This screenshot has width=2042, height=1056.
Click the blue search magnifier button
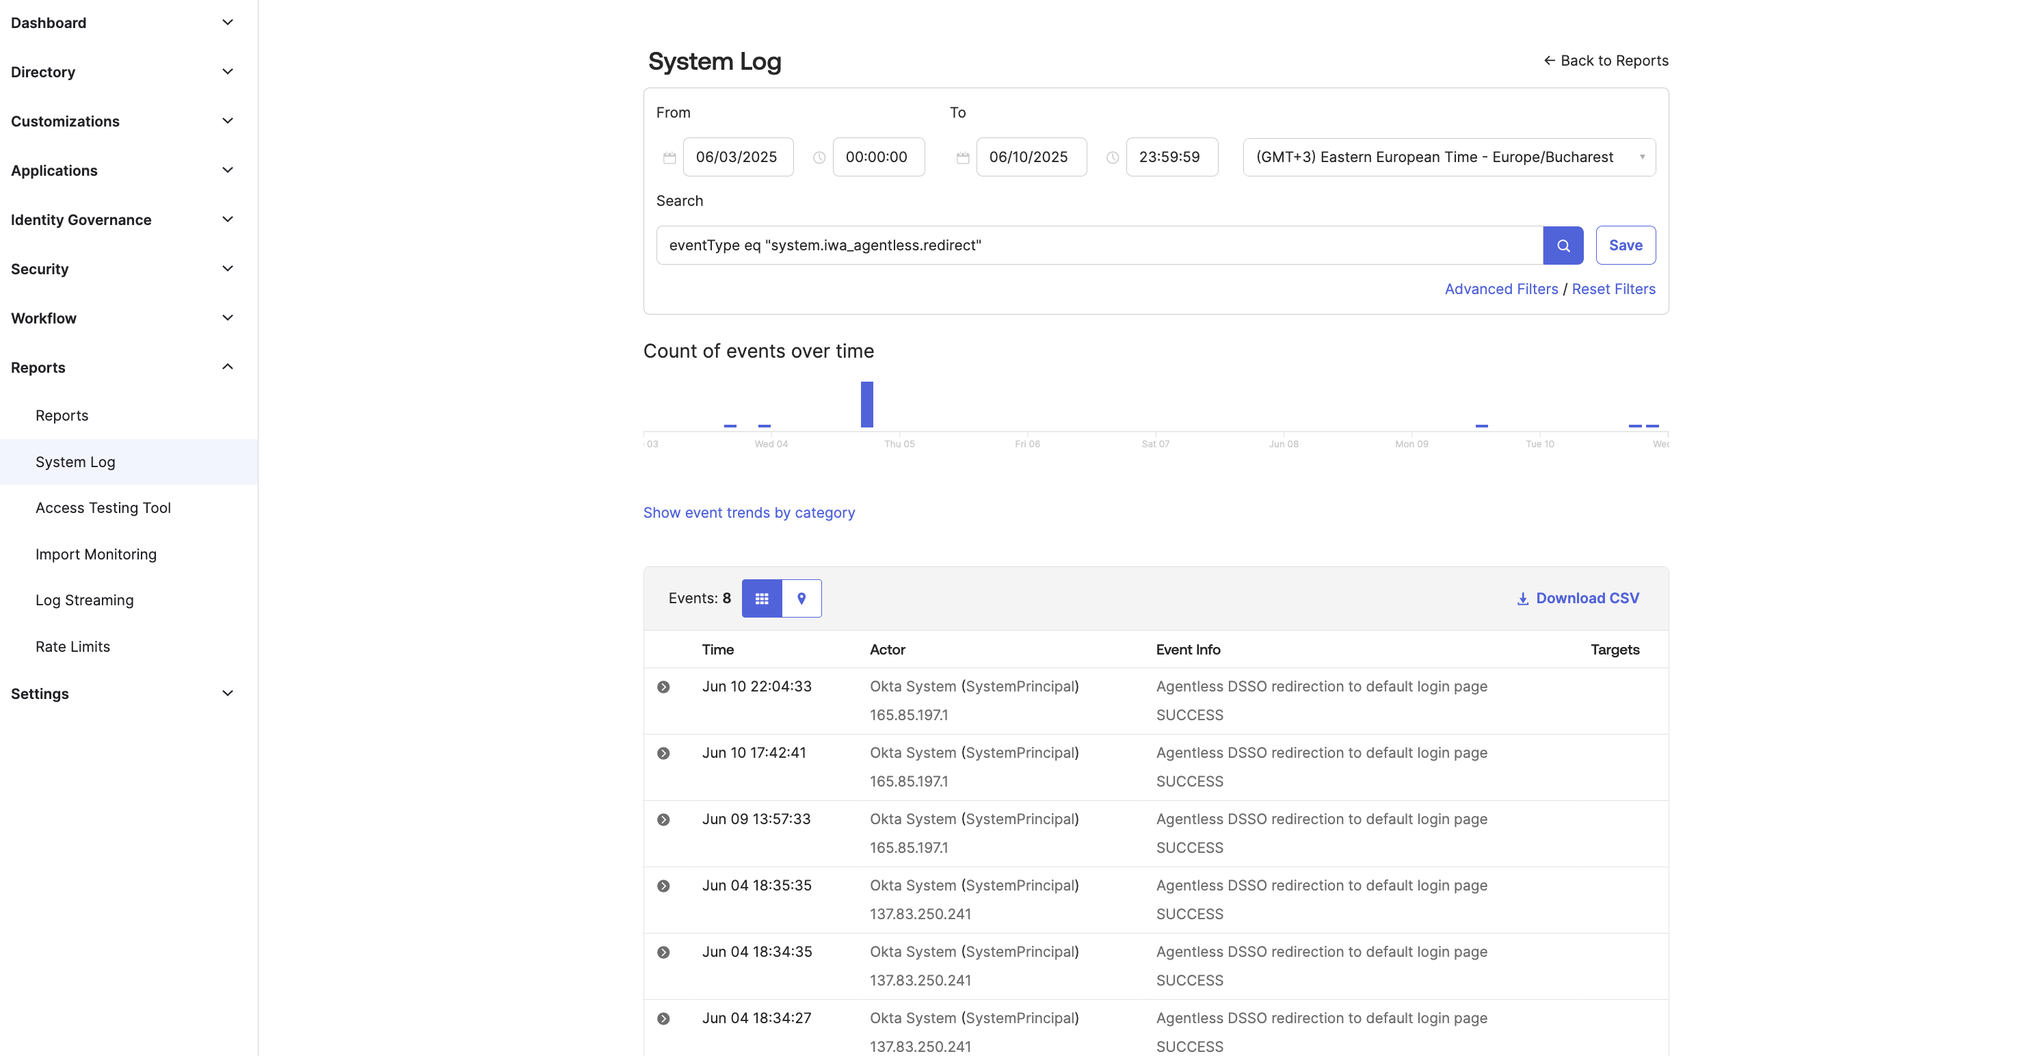[1563, 246]
